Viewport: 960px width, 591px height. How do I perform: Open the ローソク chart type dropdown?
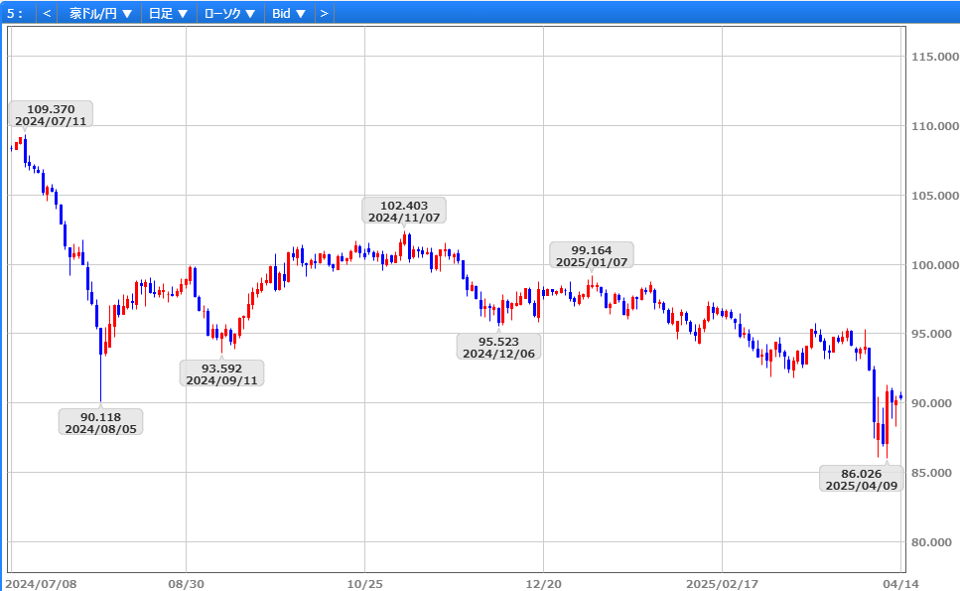point(230,14)
